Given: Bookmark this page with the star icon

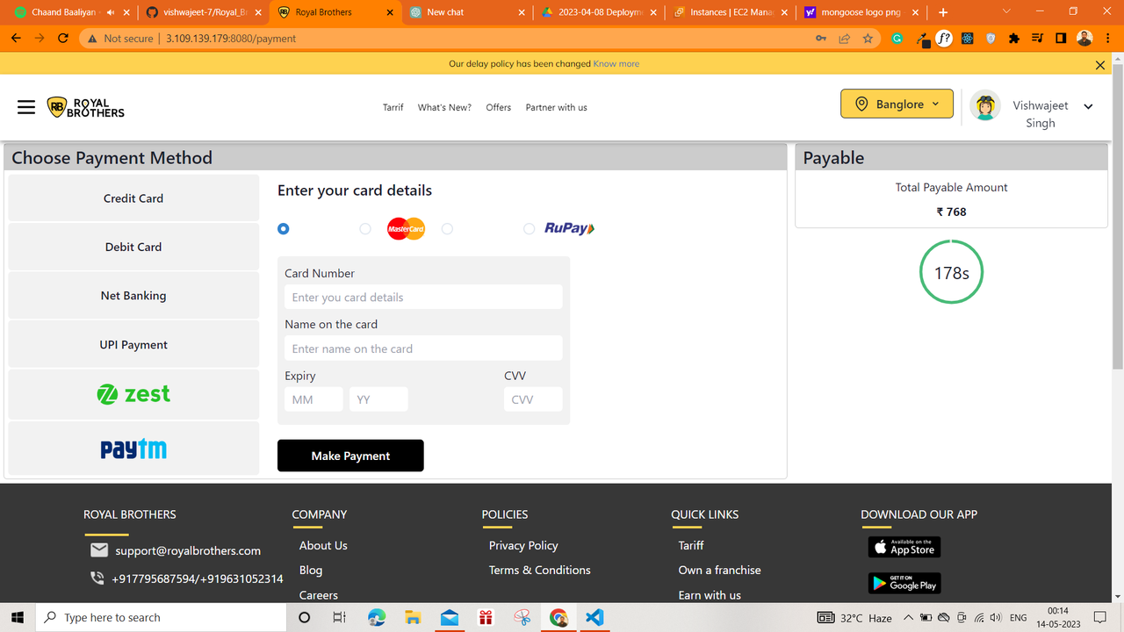Looking at the screenshot, I should point(868,39).
